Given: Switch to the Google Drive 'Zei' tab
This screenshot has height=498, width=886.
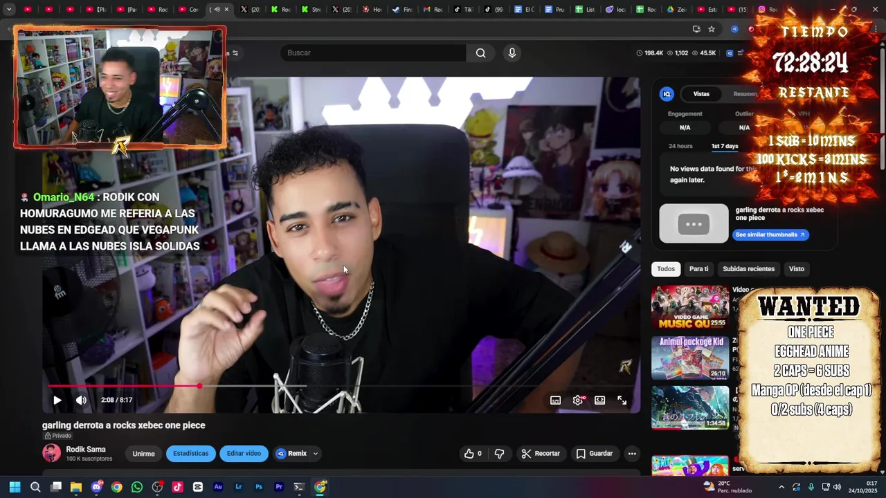Looking at the screenshot, I should click(x=676, y=10).
